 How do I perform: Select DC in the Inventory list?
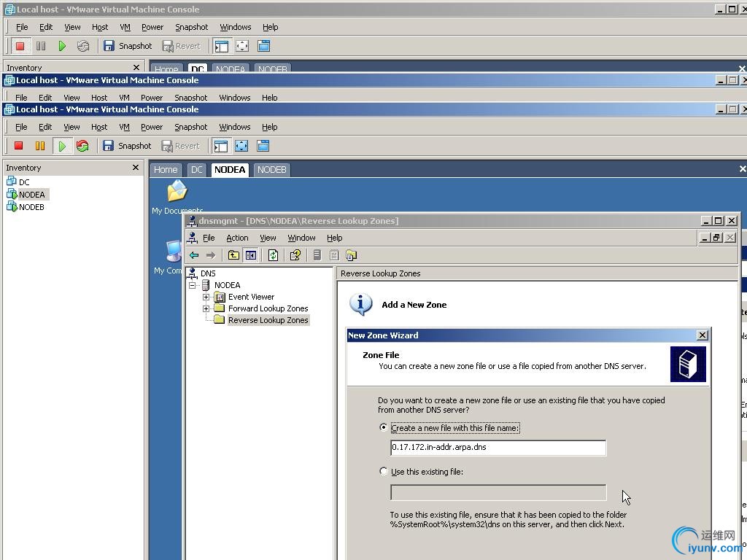tap(24, 182)
